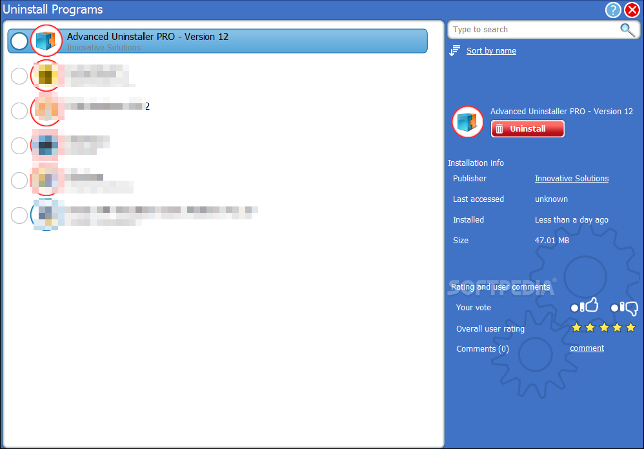Click the Last accessed value unknown
The image size is (644, 449).
(x=551, y=199)
